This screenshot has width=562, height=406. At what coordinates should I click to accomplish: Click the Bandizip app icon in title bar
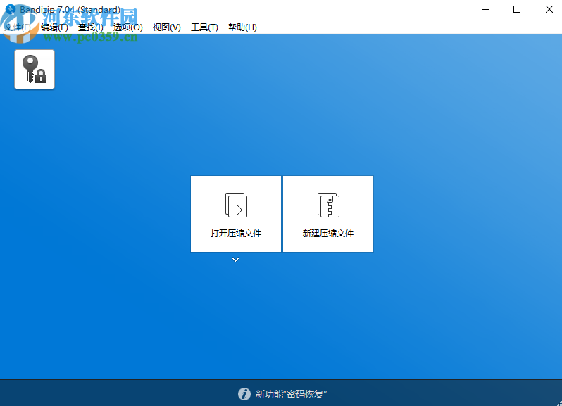pyautogui.click(x=11, y=9)
